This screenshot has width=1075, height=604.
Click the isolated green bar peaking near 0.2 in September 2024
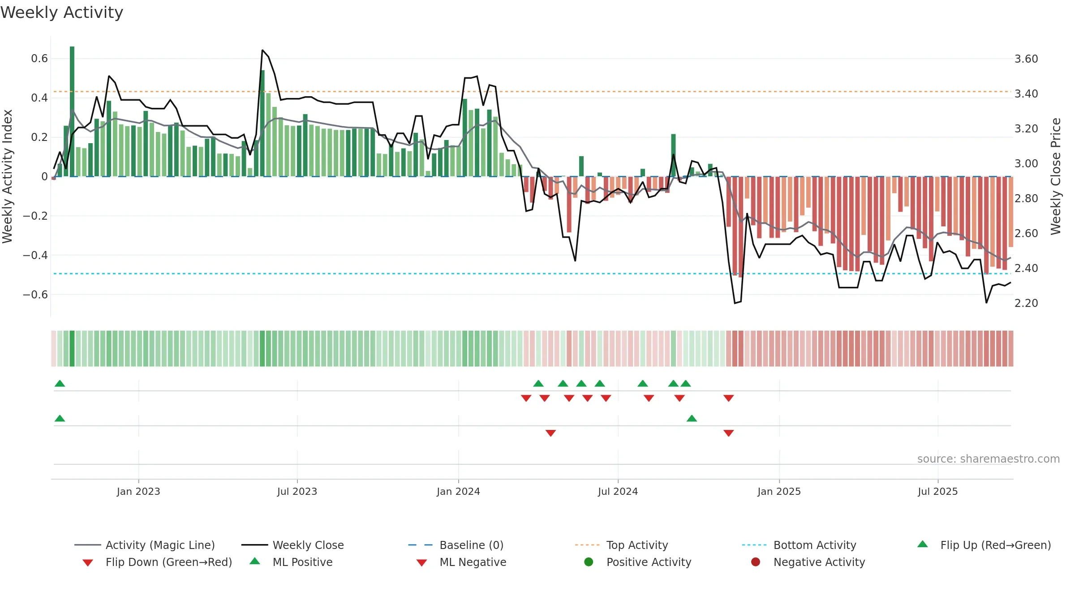pos(673,155)
